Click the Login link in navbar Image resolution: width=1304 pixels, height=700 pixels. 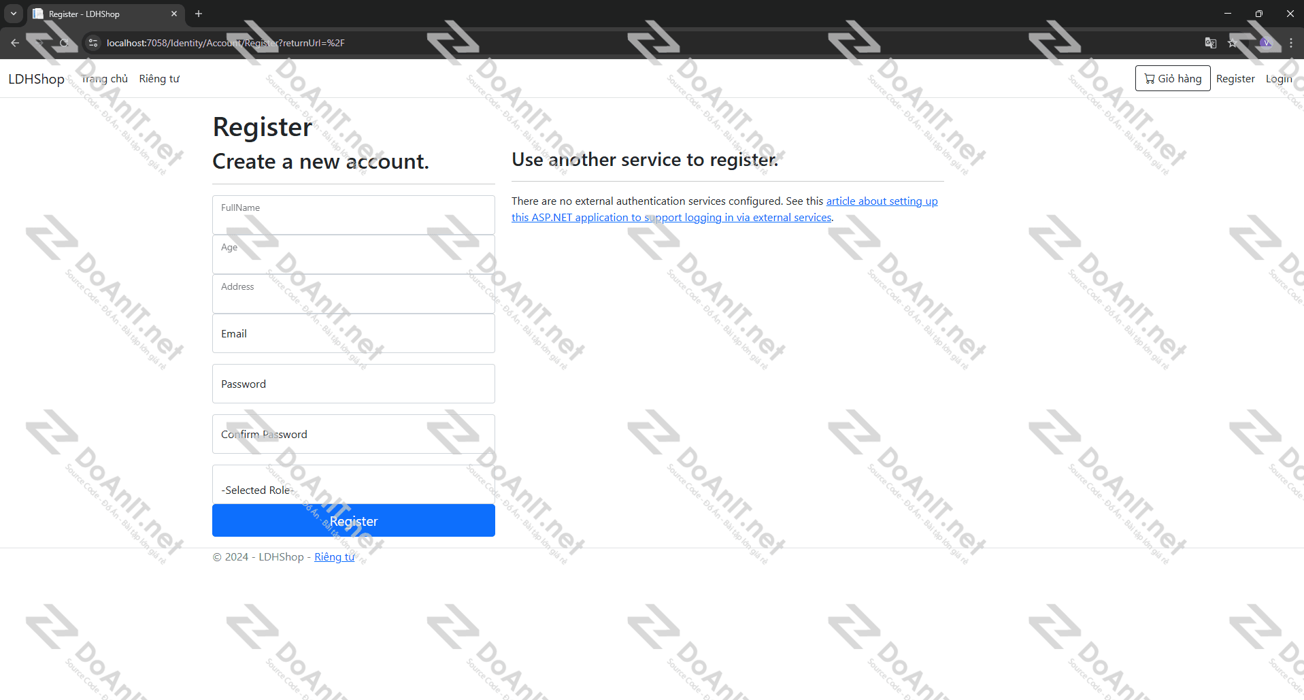(x=1279, y=79)
